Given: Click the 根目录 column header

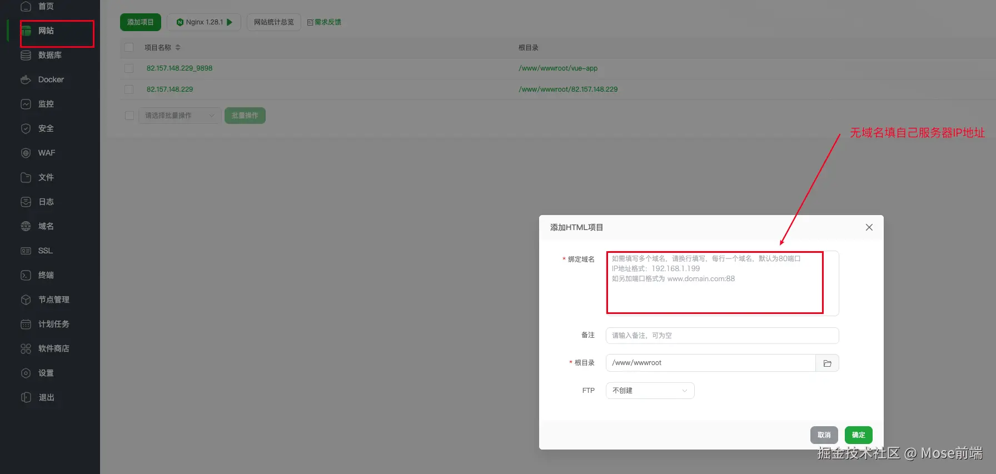Looking at the screenshot, I should 529,48.
